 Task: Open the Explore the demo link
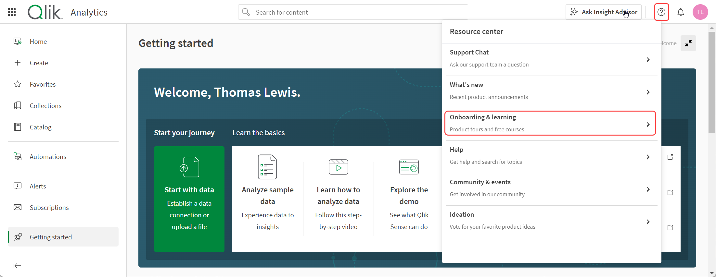(x=409, y=196)
